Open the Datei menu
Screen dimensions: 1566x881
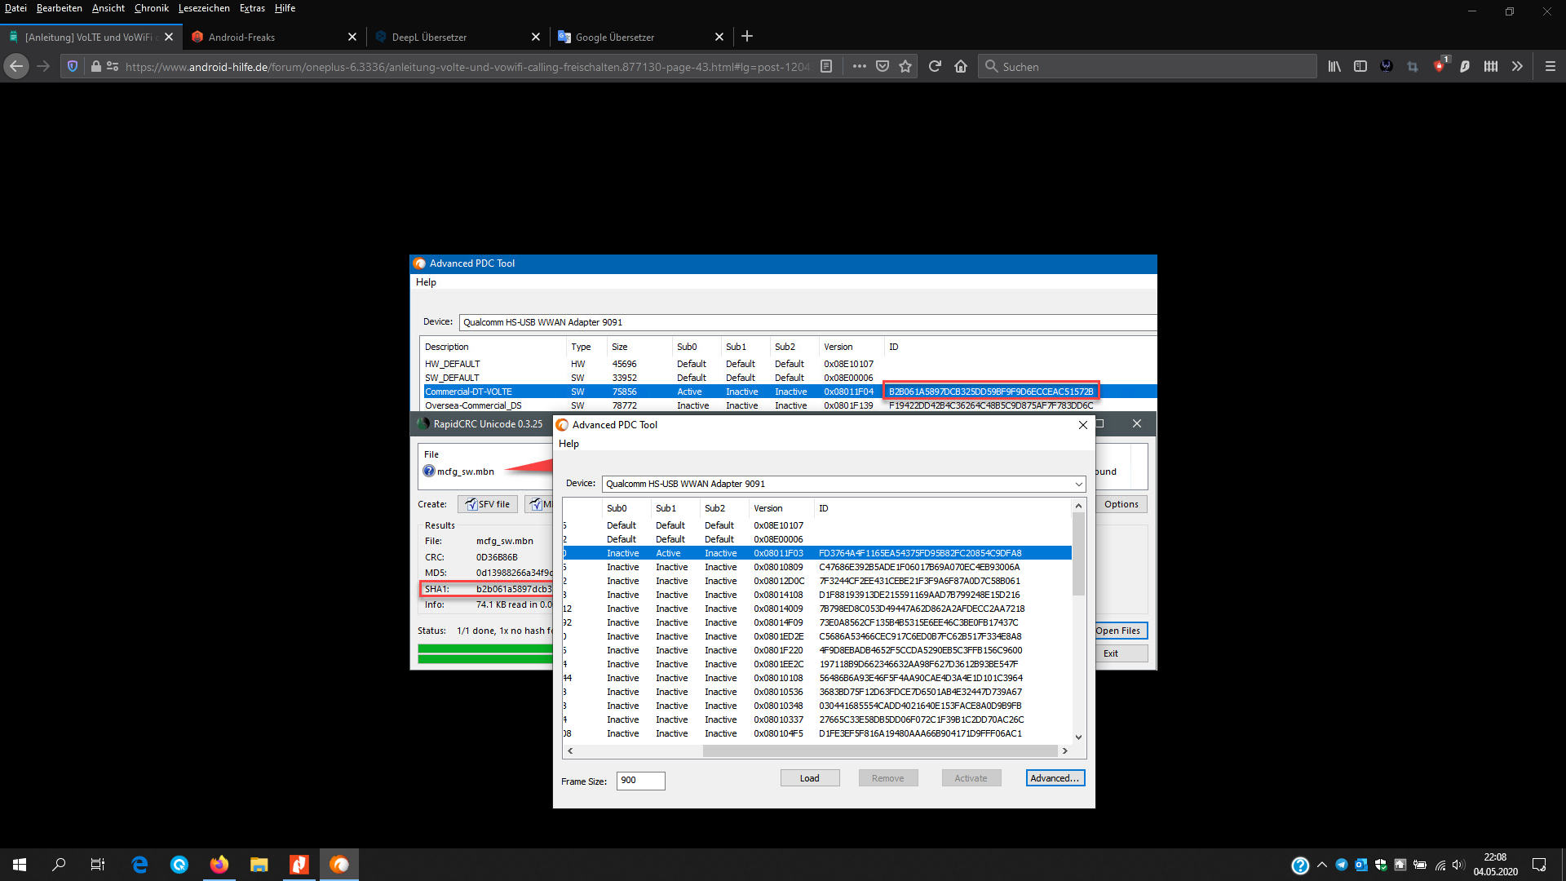[15, 8]
